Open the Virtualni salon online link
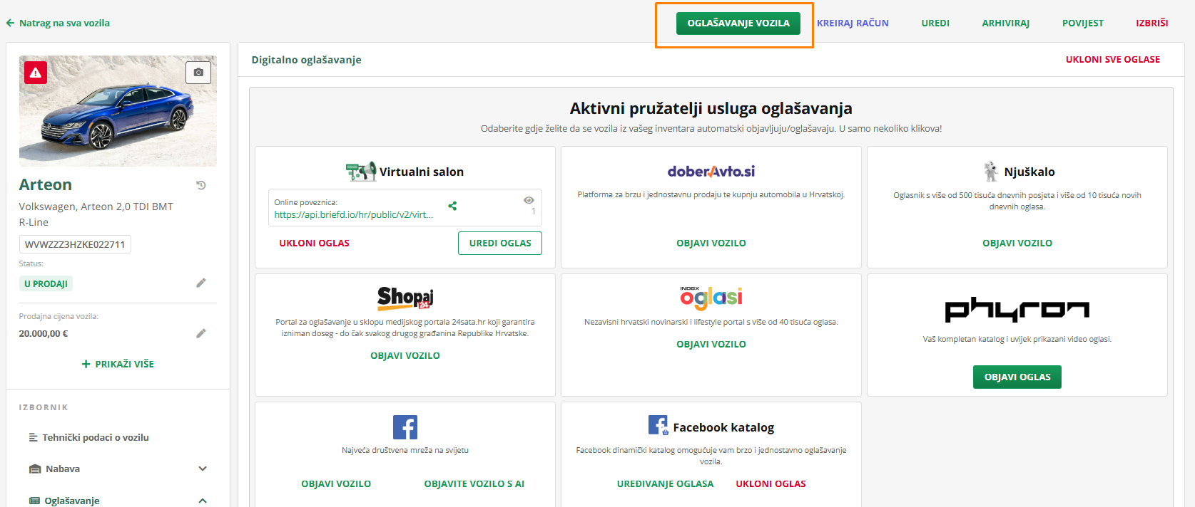This screenshot has height=507, width=1195. tap(354, 214)
